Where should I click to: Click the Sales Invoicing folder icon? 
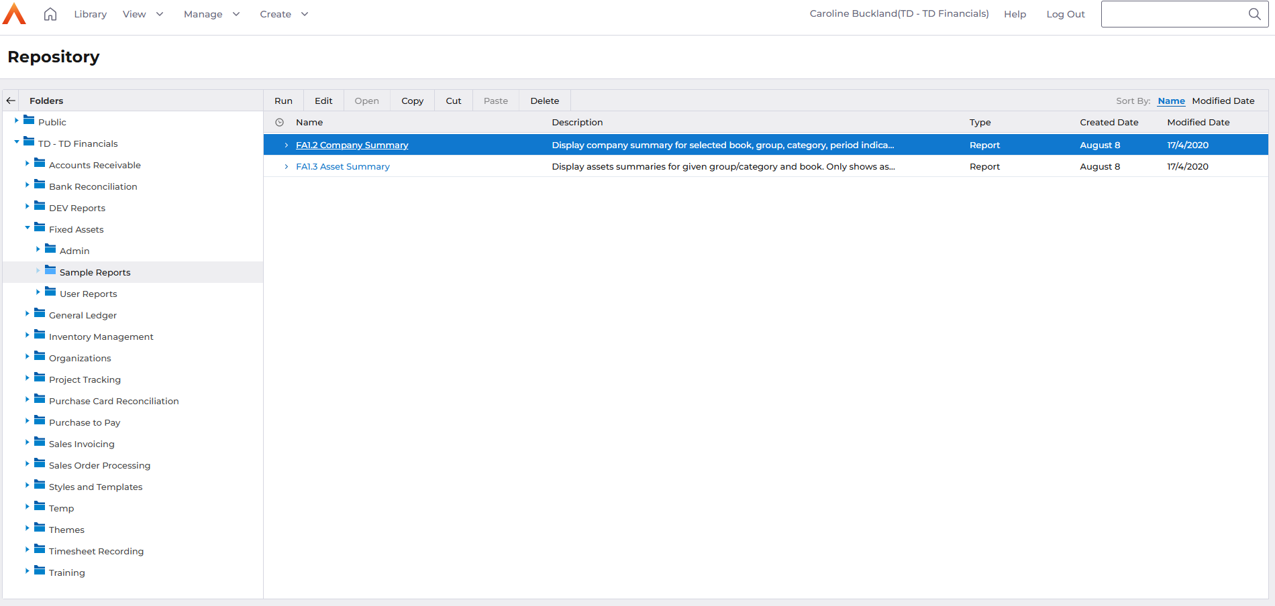point(40,442)
